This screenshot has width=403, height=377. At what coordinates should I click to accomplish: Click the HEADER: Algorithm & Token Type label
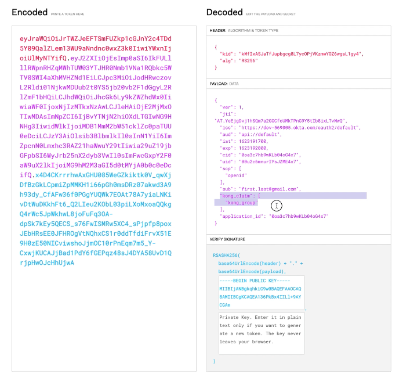[x=244, y=30]
